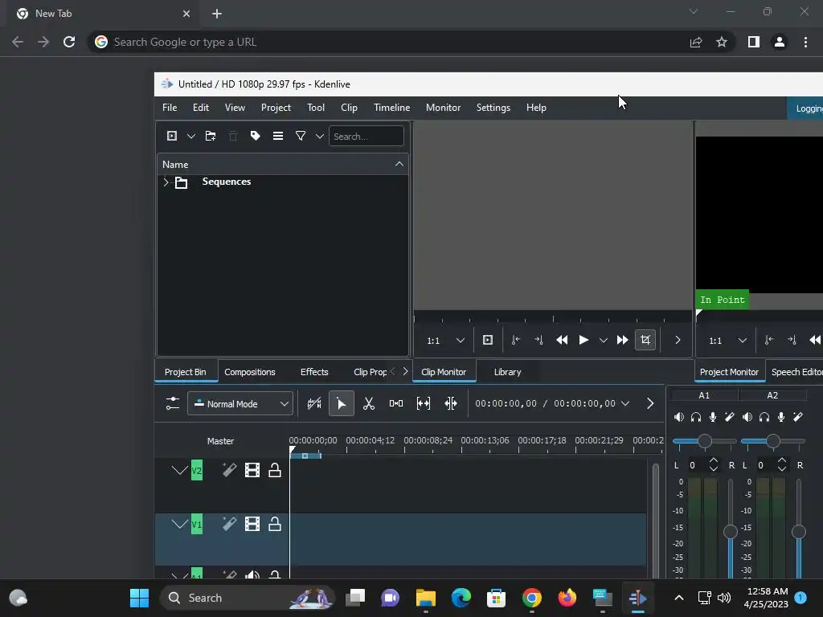Lock the V1 track
This screenshot has width=823, height=617.
pos(275,524)
